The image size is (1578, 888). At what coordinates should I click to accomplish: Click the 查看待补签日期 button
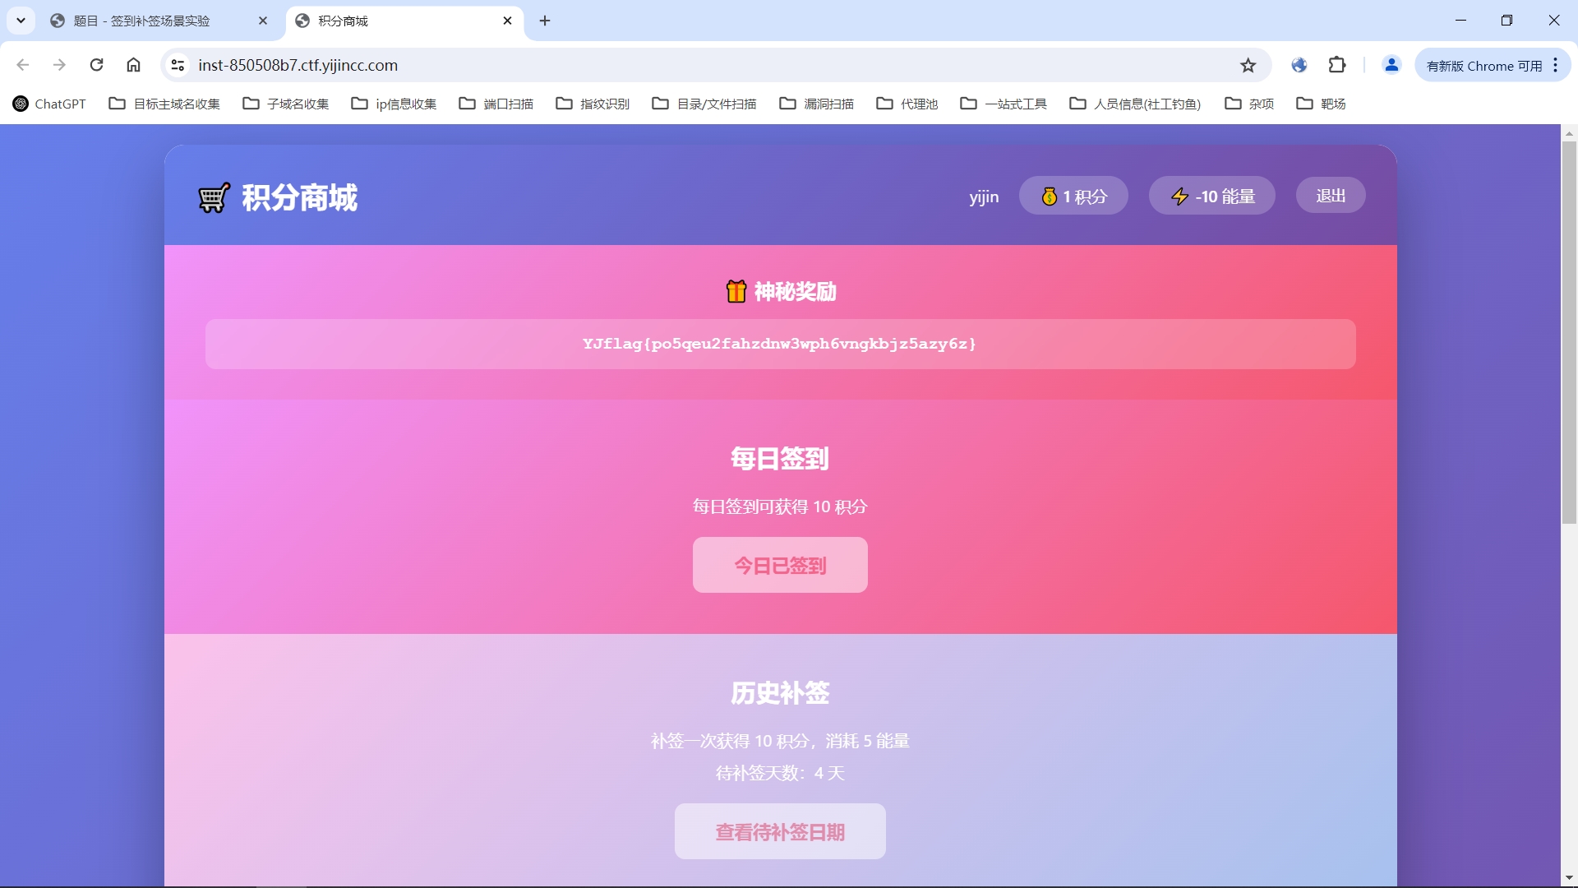[779, 831]
